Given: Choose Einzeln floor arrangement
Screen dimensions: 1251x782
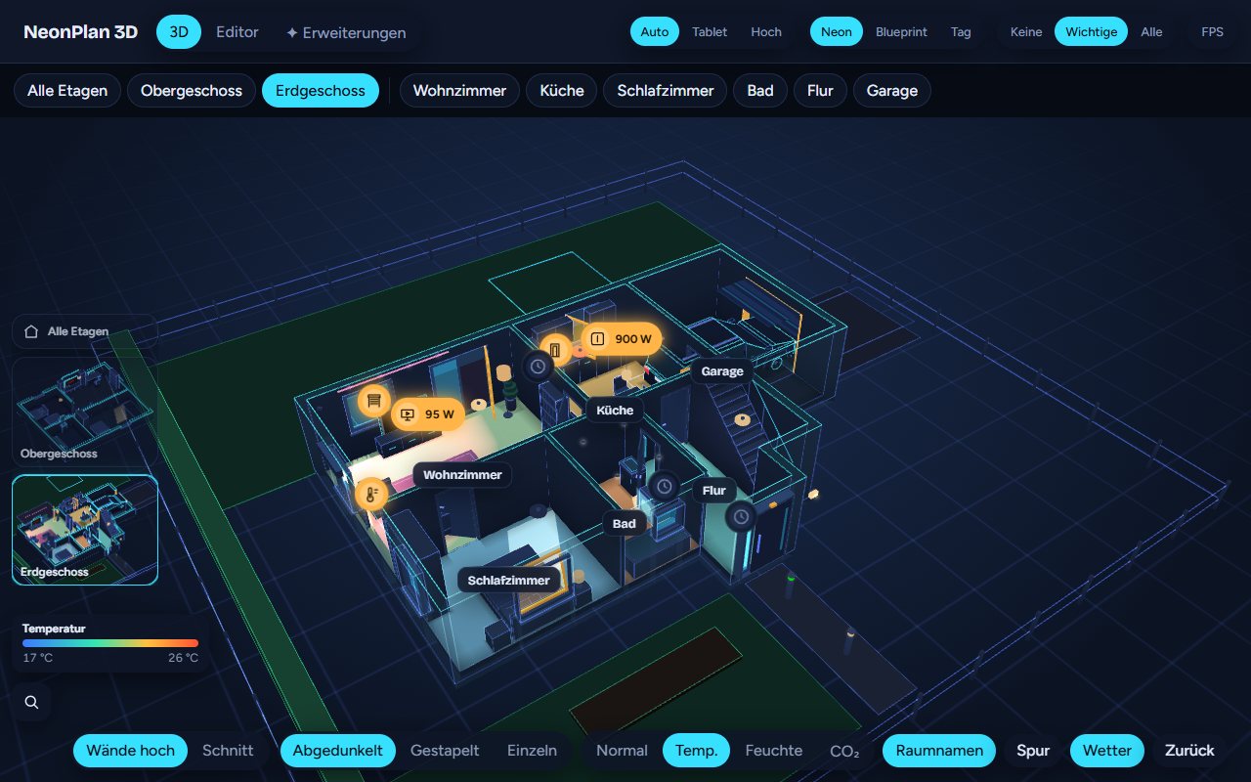Looking at the screenshot, I should (x=532, y=751).
